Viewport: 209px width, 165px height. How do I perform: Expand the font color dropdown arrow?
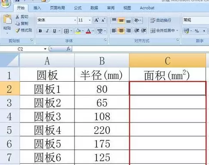[x=93, y=31]
